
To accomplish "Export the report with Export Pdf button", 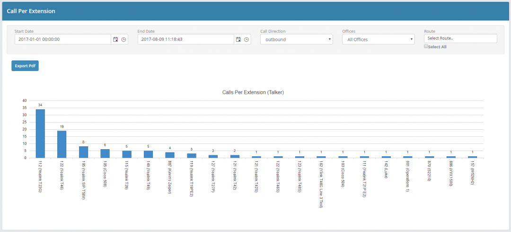I will (25, 66).
